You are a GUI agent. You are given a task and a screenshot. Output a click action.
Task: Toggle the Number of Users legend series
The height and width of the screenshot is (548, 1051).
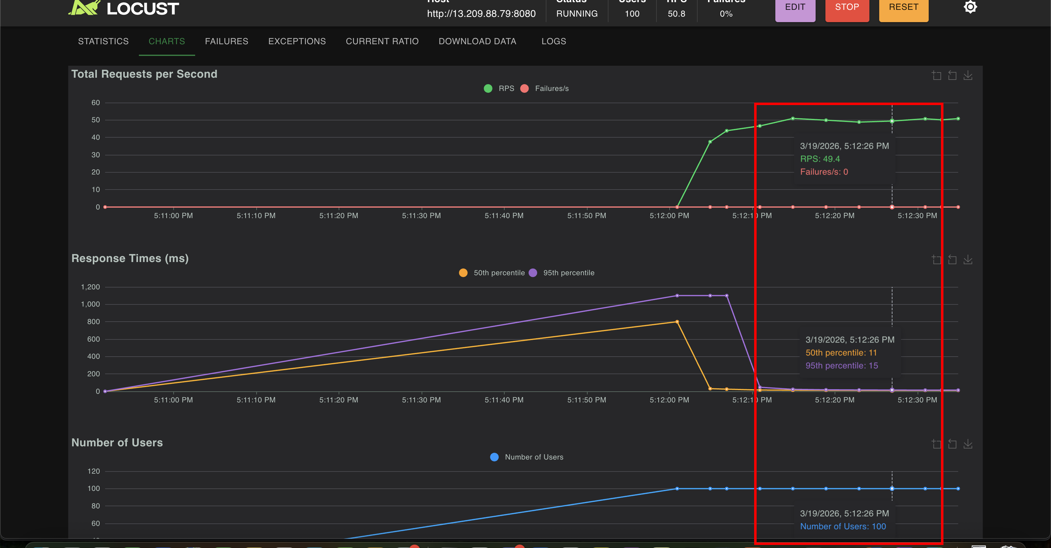click(526, 457)
